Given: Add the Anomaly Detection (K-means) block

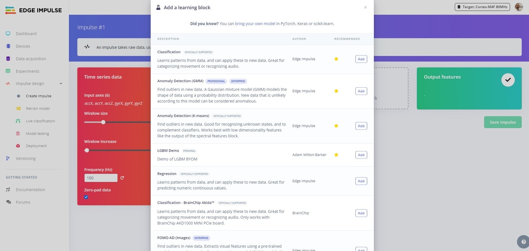Looking at the screenshot, I should (361, 126).
